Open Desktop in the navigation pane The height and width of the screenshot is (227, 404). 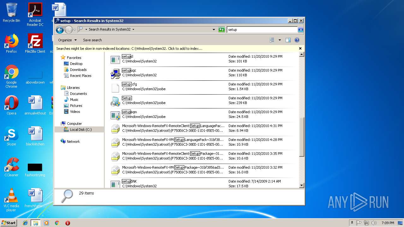tap(76, 64)
